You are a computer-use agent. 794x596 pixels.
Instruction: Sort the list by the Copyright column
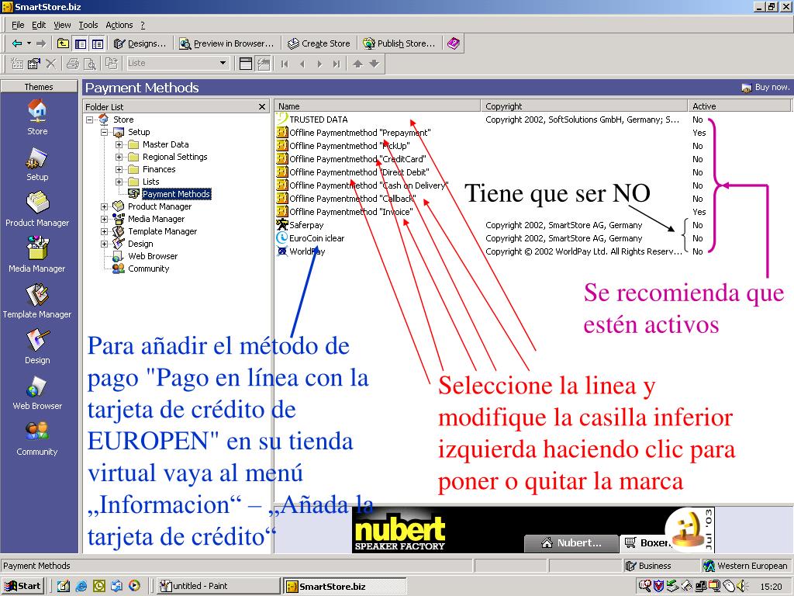click(x=584, y=106)
